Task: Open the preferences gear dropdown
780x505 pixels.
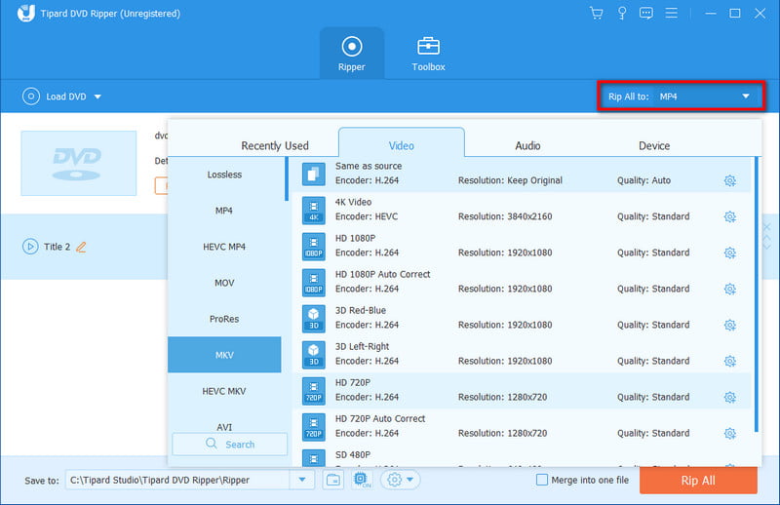Action: click(x=401, y=480)
